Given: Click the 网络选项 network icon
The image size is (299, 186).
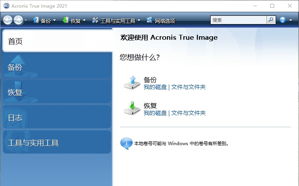Looking at the screenshot, I should coord(149,20).
